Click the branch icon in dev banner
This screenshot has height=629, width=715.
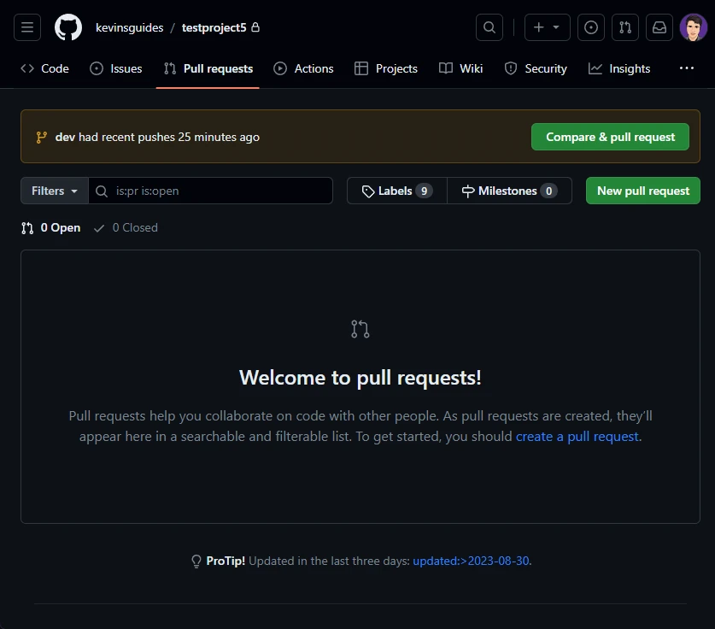[x=42, y=137]
